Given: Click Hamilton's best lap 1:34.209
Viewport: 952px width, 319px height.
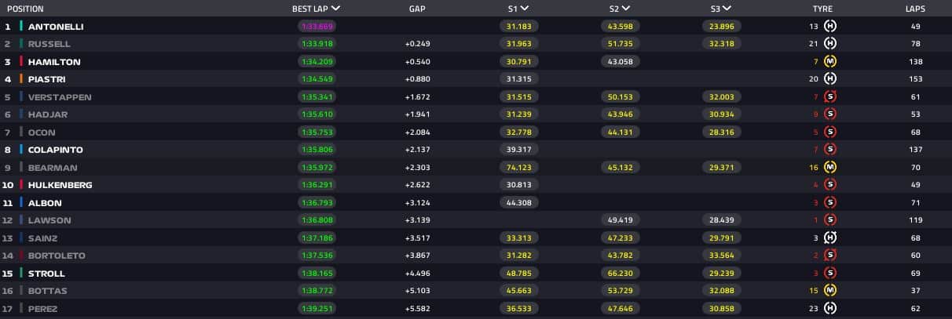Looking at the screenshot, I should coord(316,61).
